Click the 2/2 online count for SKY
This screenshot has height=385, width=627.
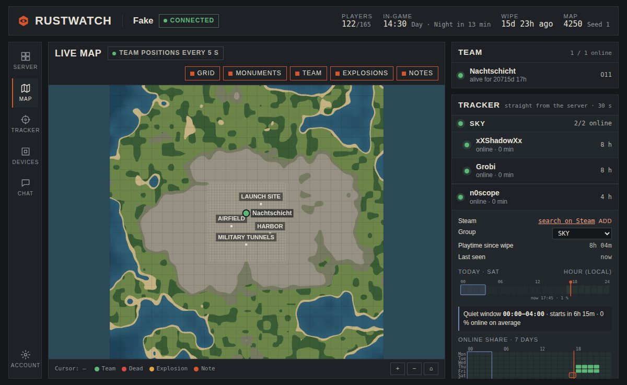click(x=593, y=123)
